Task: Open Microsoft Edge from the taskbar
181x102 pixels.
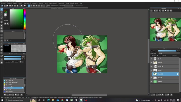Action: (x=49, y=100)
